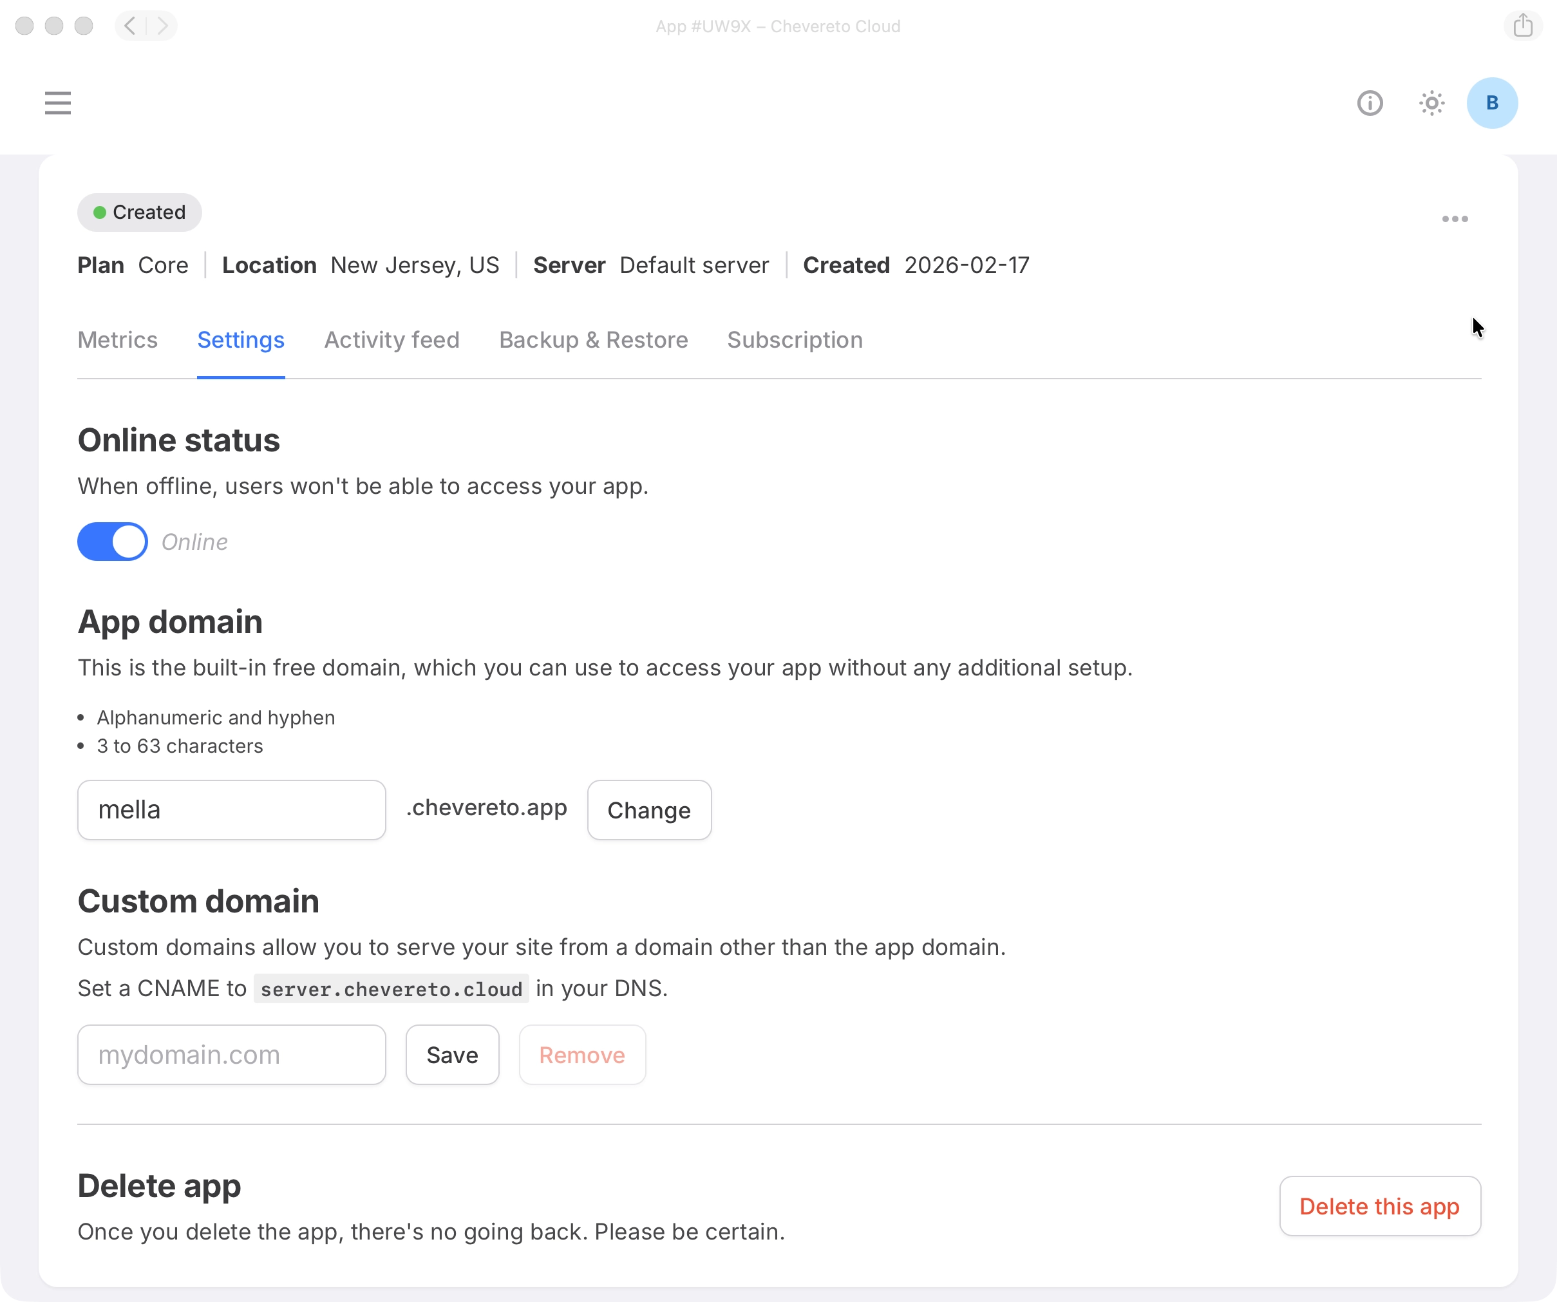Click the Core plan value
1557x1302 pixels.
click(163, 265)
